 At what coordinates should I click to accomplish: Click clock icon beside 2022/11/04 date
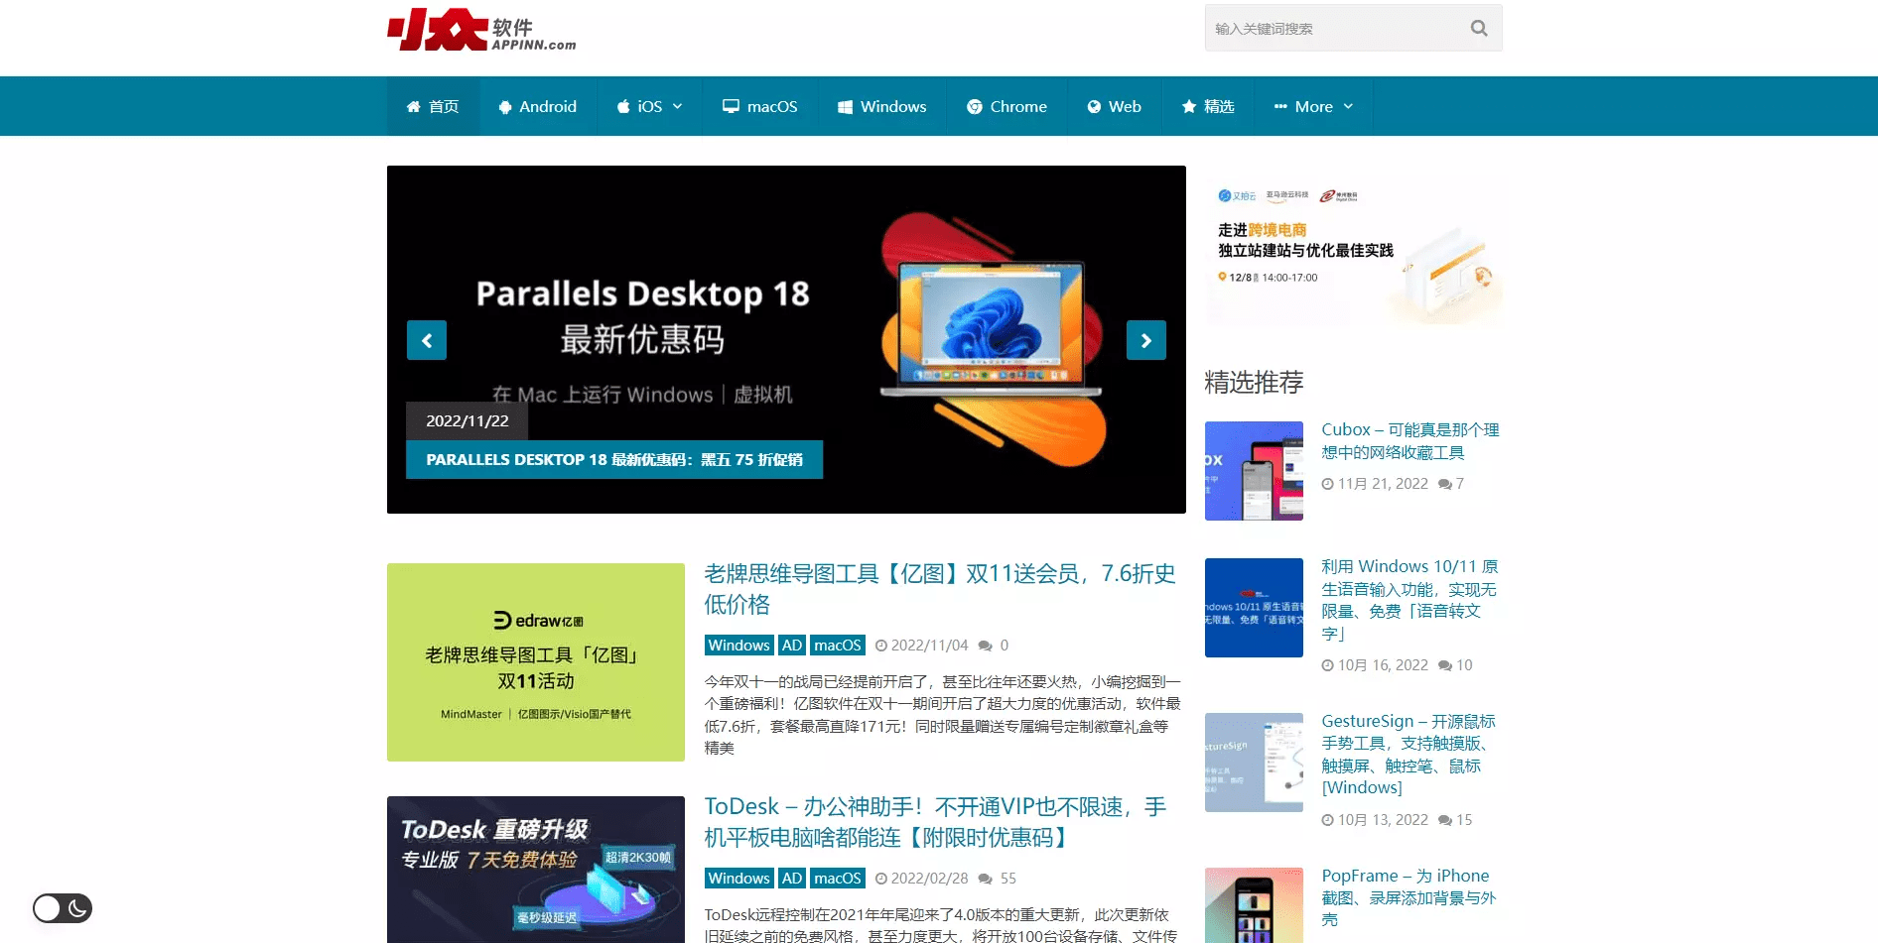click(x=881, y=646)
